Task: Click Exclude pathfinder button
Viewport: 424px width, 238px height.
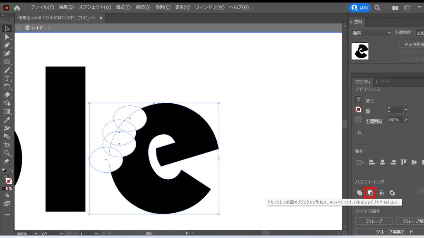Action: [392, 193]
